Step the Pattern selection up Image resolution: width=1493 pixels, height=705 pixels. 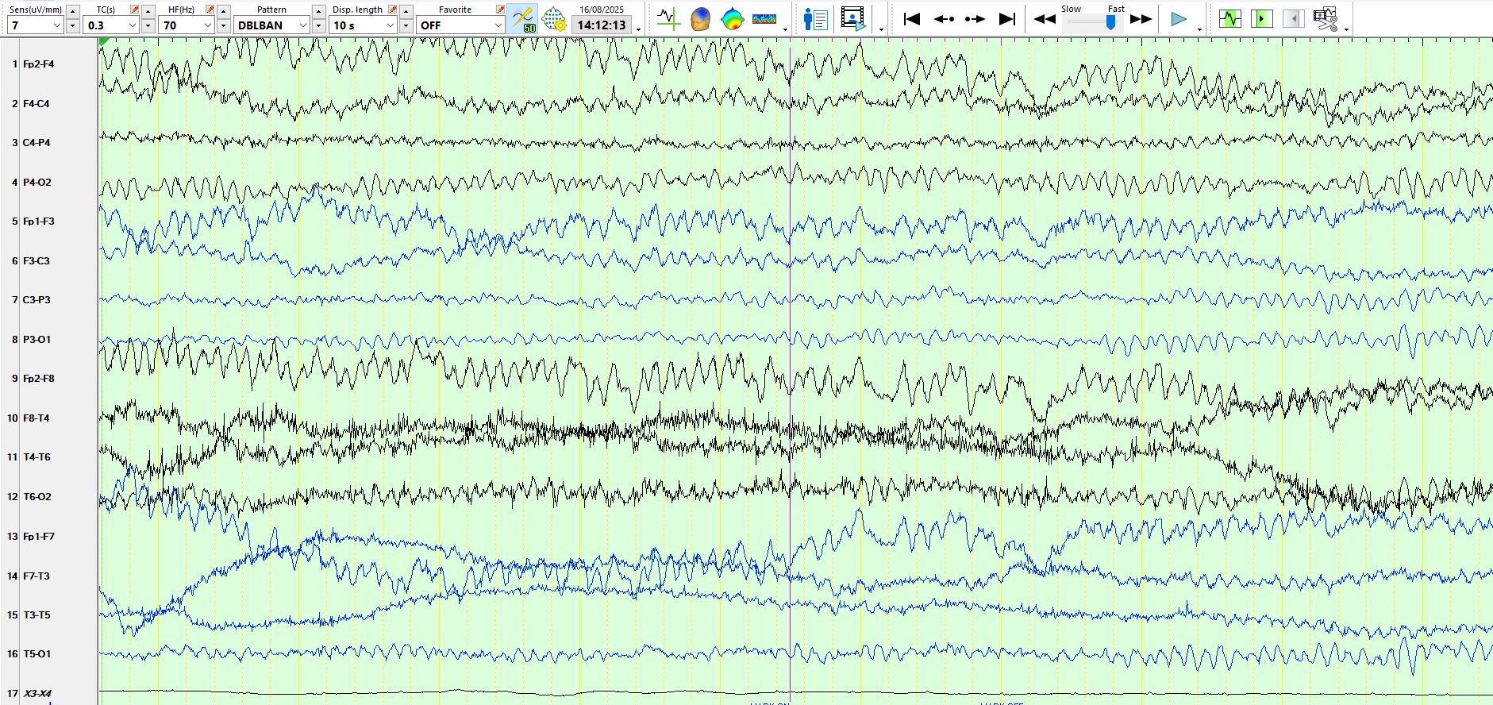click(318, 11)
